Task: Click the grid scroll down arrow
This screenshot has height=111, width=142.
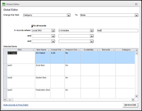Action: (x=136, y=96)
